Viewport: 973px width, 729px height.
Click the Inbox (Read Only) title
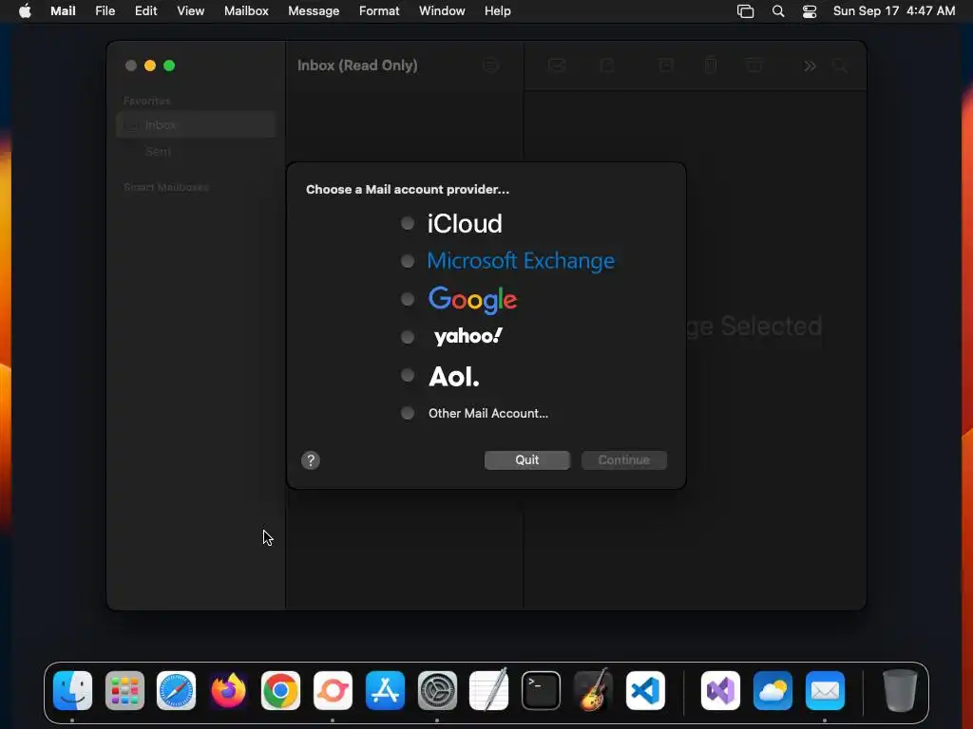click(357, 65)
